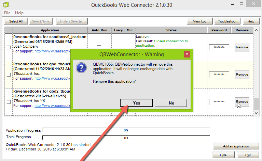Viewport: 262px width, 161px height.
Task: Remove the TBouchard, Inc '16 application
Action: tap(242, 102)
